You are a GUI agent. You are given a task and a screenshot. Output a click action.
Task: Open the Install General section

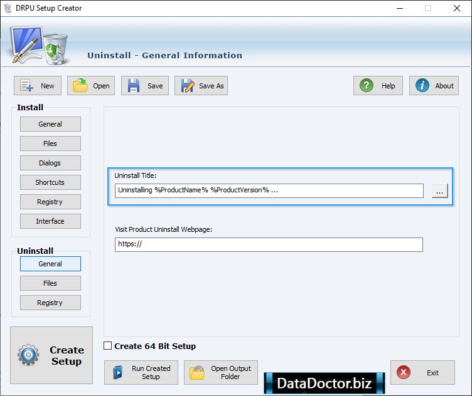tap(50, 124)
